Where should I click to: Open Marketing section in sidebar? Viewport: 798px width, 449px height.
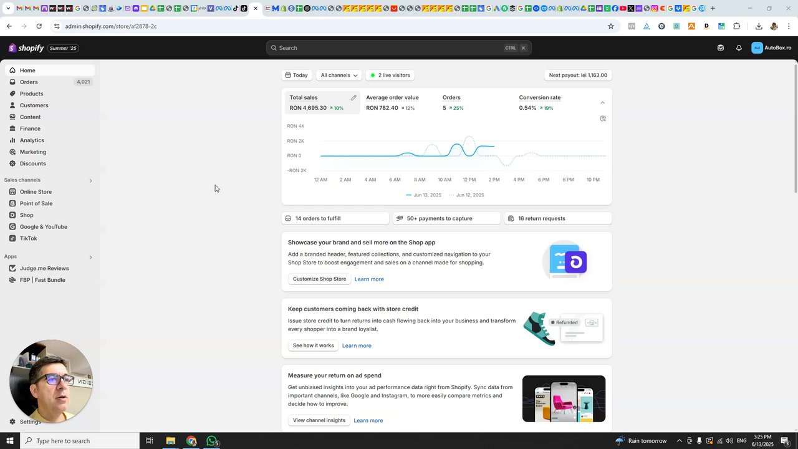tap(49, 152)
